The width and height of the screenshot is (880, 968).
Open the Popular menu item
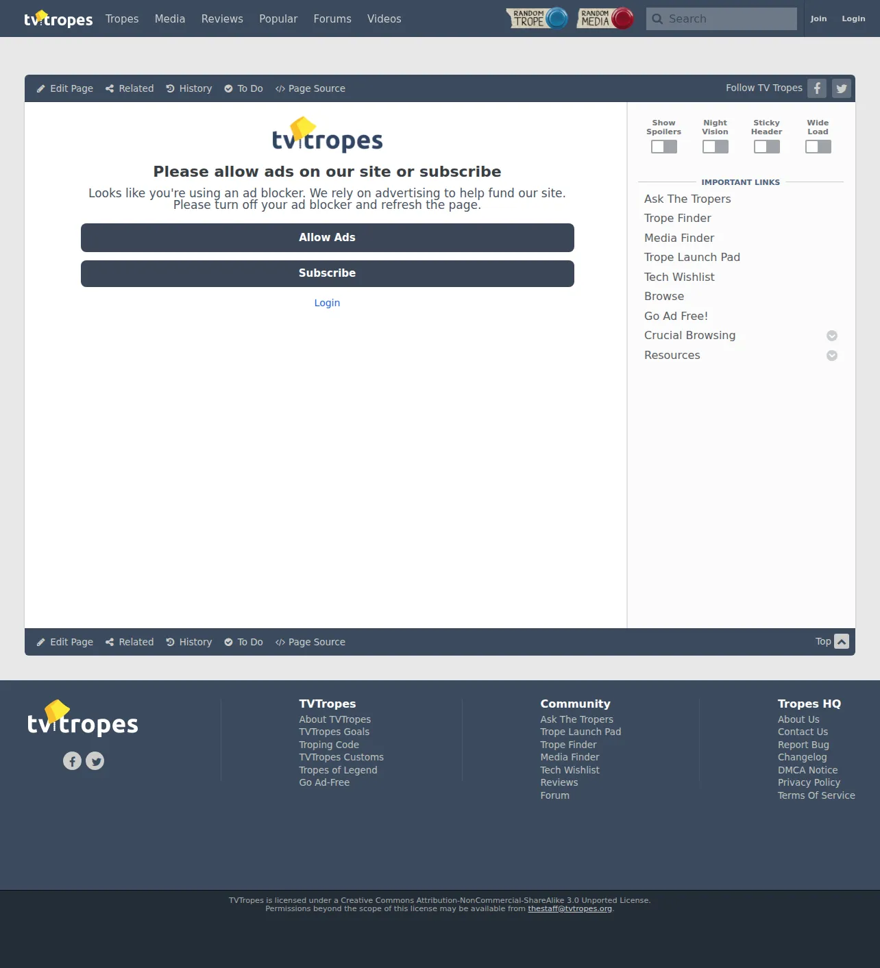[x=278, y=19]
